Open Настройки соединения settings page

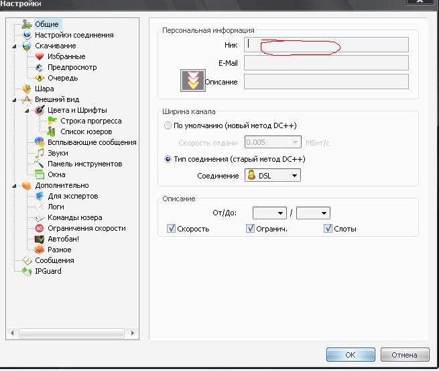tap(74, 35)
